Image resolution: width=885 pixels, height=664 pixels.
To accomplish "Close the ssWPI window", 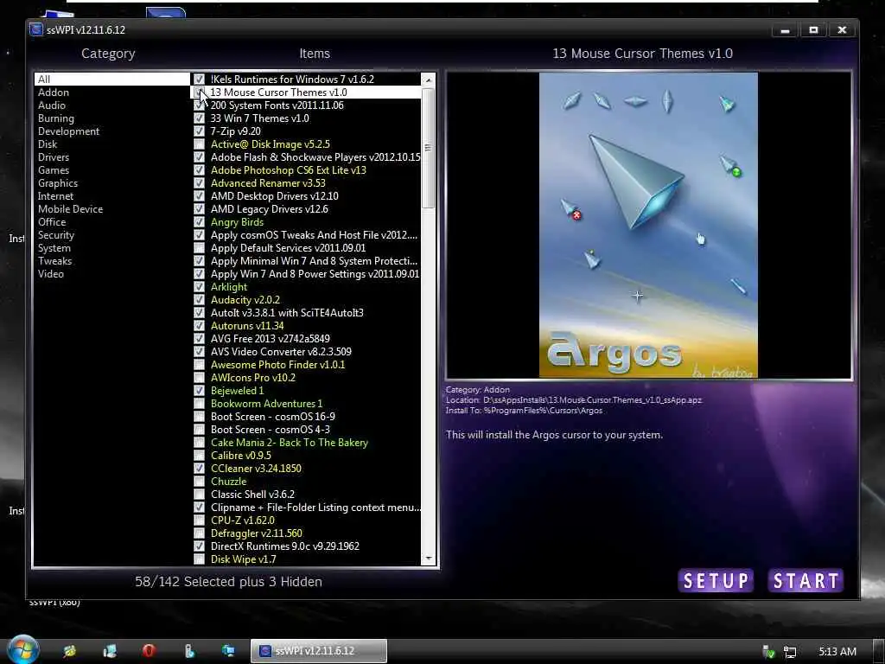I will (842, 30).
